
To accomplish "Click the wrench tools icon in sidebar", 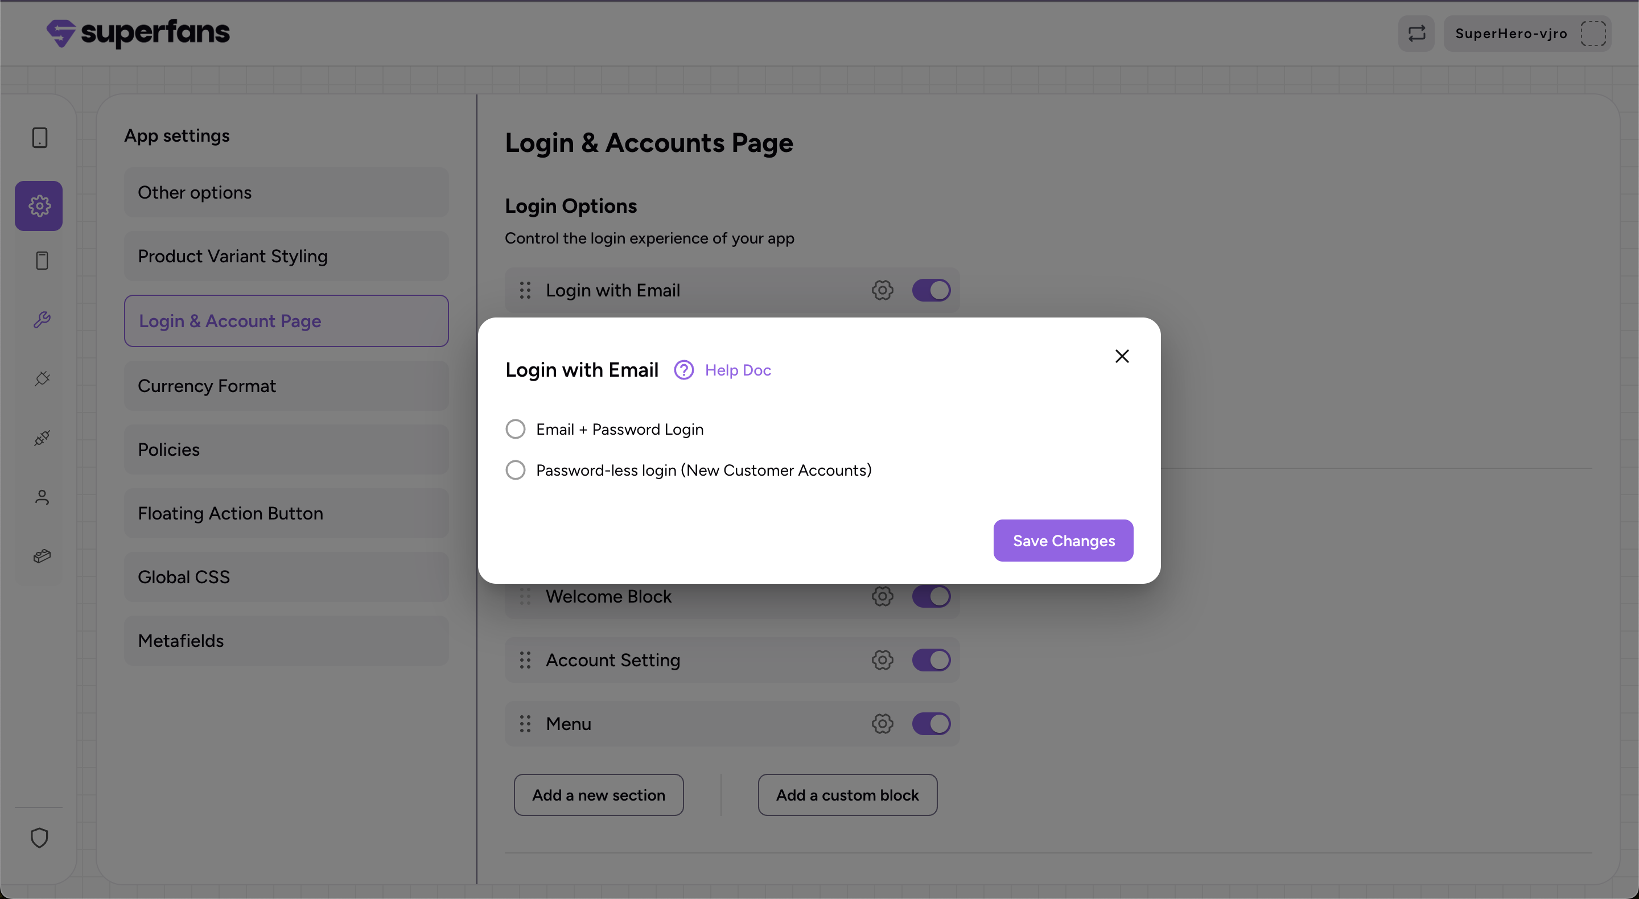I will (42, 319).
